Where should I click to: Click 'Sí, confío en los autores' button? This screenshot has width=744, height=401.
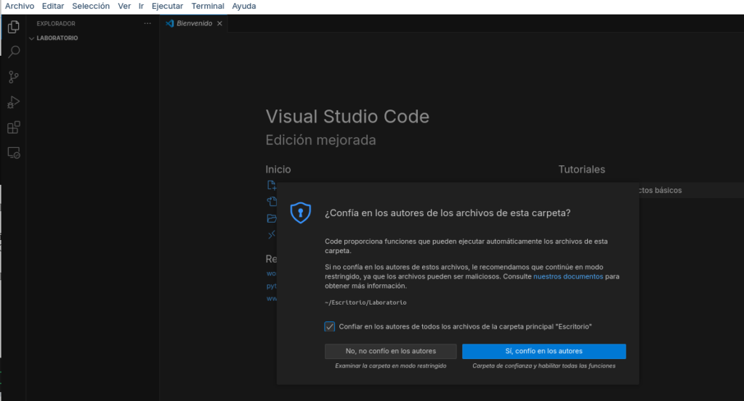tap(543, 351)
